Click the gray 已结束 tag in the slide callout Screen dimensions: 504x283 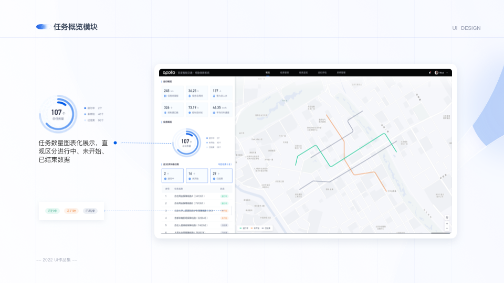[x=90, y=211]
